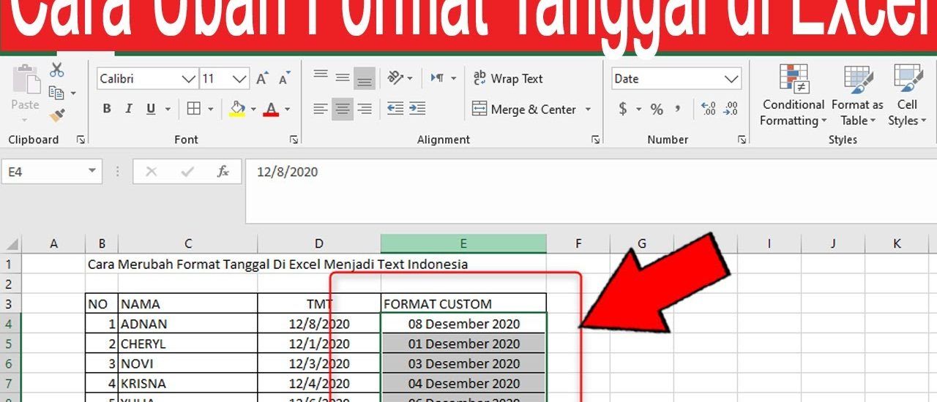This screenshot has width=937, height=402.
Task: Click the formula bar Enter checkmark
Action: (187, 172)
